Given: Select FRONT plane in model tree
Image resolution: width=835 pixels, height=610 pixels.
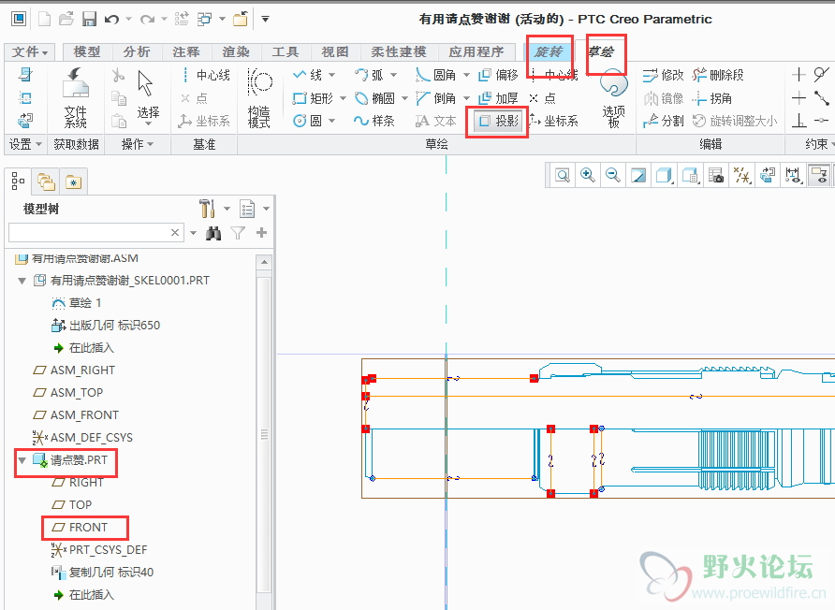Looking at the screenshot, I should [80, 528].
